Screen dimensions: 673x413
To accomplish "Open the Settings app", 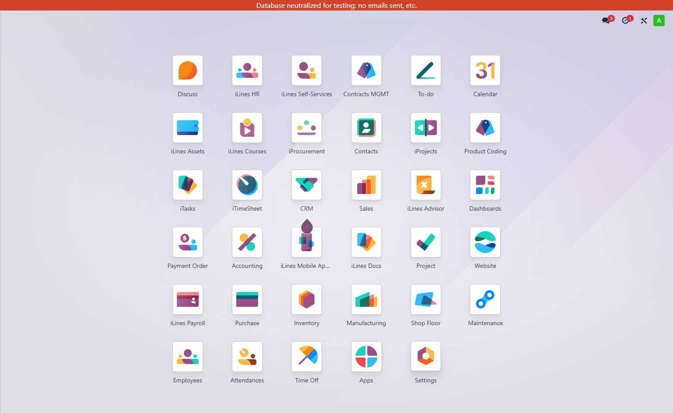I will click(x=426, y=357).
